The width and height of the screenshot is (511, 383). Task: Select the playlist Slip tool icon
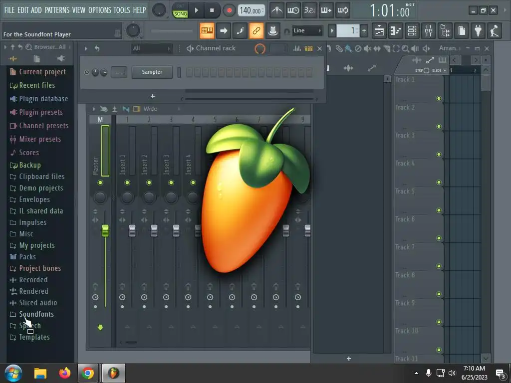(x=377, y=48)
